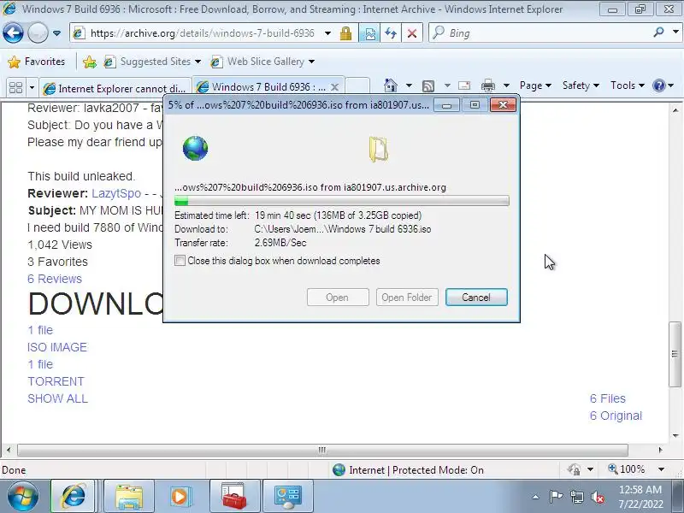Switch to Windows 7 Build 6936 tab
684x513 pixels.
coord(262,87)
